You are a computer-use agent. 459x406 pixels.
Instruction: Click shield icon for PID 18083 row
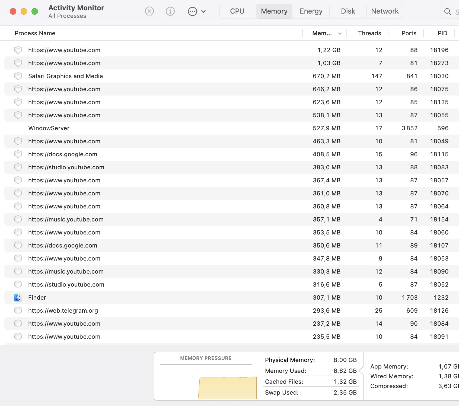pyautogui.click(x=18, y=167)
